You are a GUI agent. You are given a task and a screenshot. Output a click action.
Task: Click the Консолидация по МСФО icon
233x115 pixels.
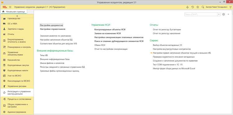pyautogui.click(x=4, y=81)
